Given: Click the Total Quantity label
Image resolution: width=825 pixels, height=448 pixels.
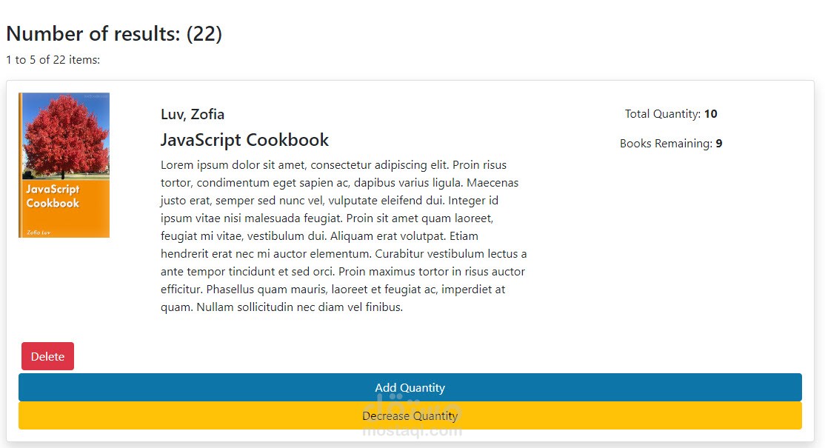Looking at the screenshot, I should click(662, 114).
